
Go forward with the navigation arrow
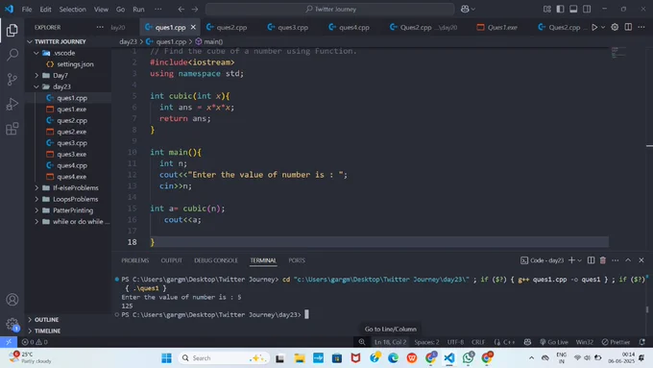[x=195, y=10]
